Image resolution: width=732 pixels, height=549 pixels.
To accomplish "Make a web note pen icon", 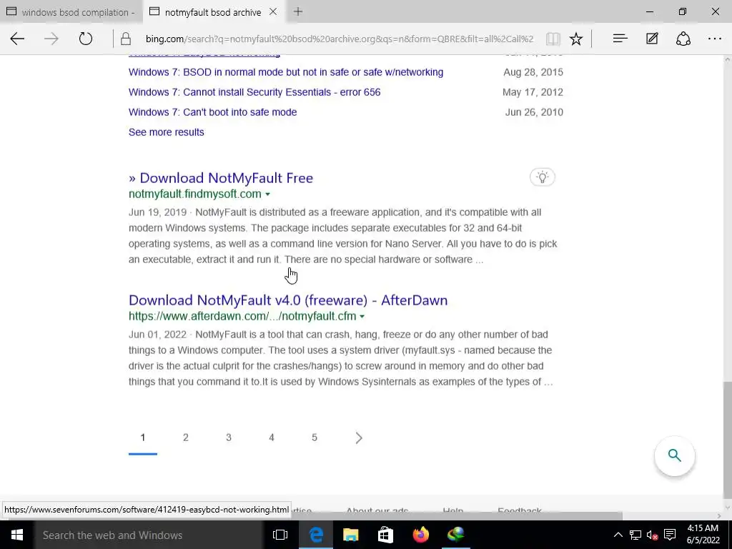I will 652,39.
